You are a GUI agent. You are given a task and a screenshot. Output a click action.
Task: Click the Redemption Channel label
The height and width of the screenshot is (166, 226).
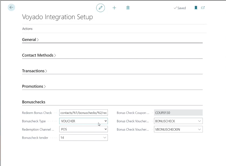click(x=38, y=130)
